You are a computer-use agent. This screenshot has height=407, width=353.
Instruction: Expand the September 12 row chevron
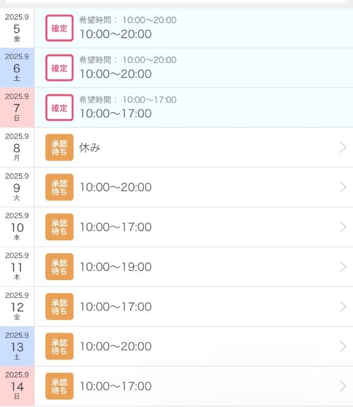(x=343, y=306)
